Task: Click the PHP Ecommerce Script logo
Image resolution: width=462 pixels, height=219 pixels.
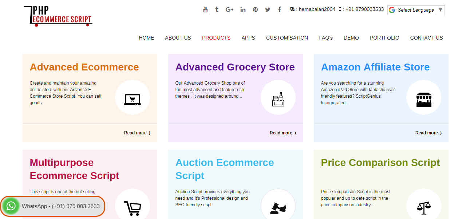Action: [58, 15]
